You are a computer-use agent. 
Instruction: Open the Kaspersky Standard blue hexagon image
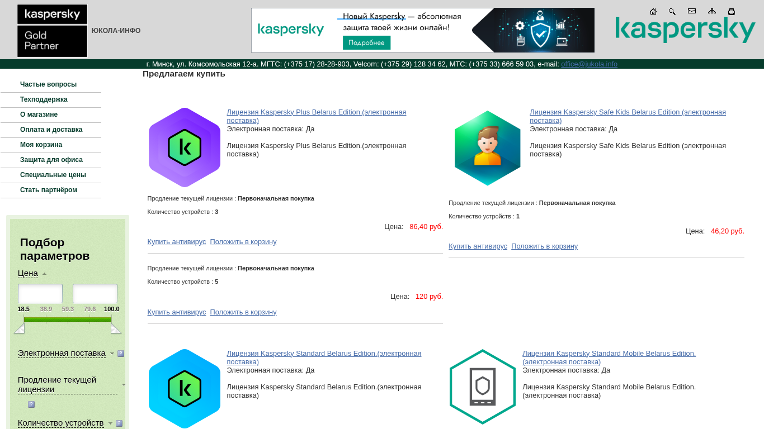pyautogui.click(x=185, y=388)
